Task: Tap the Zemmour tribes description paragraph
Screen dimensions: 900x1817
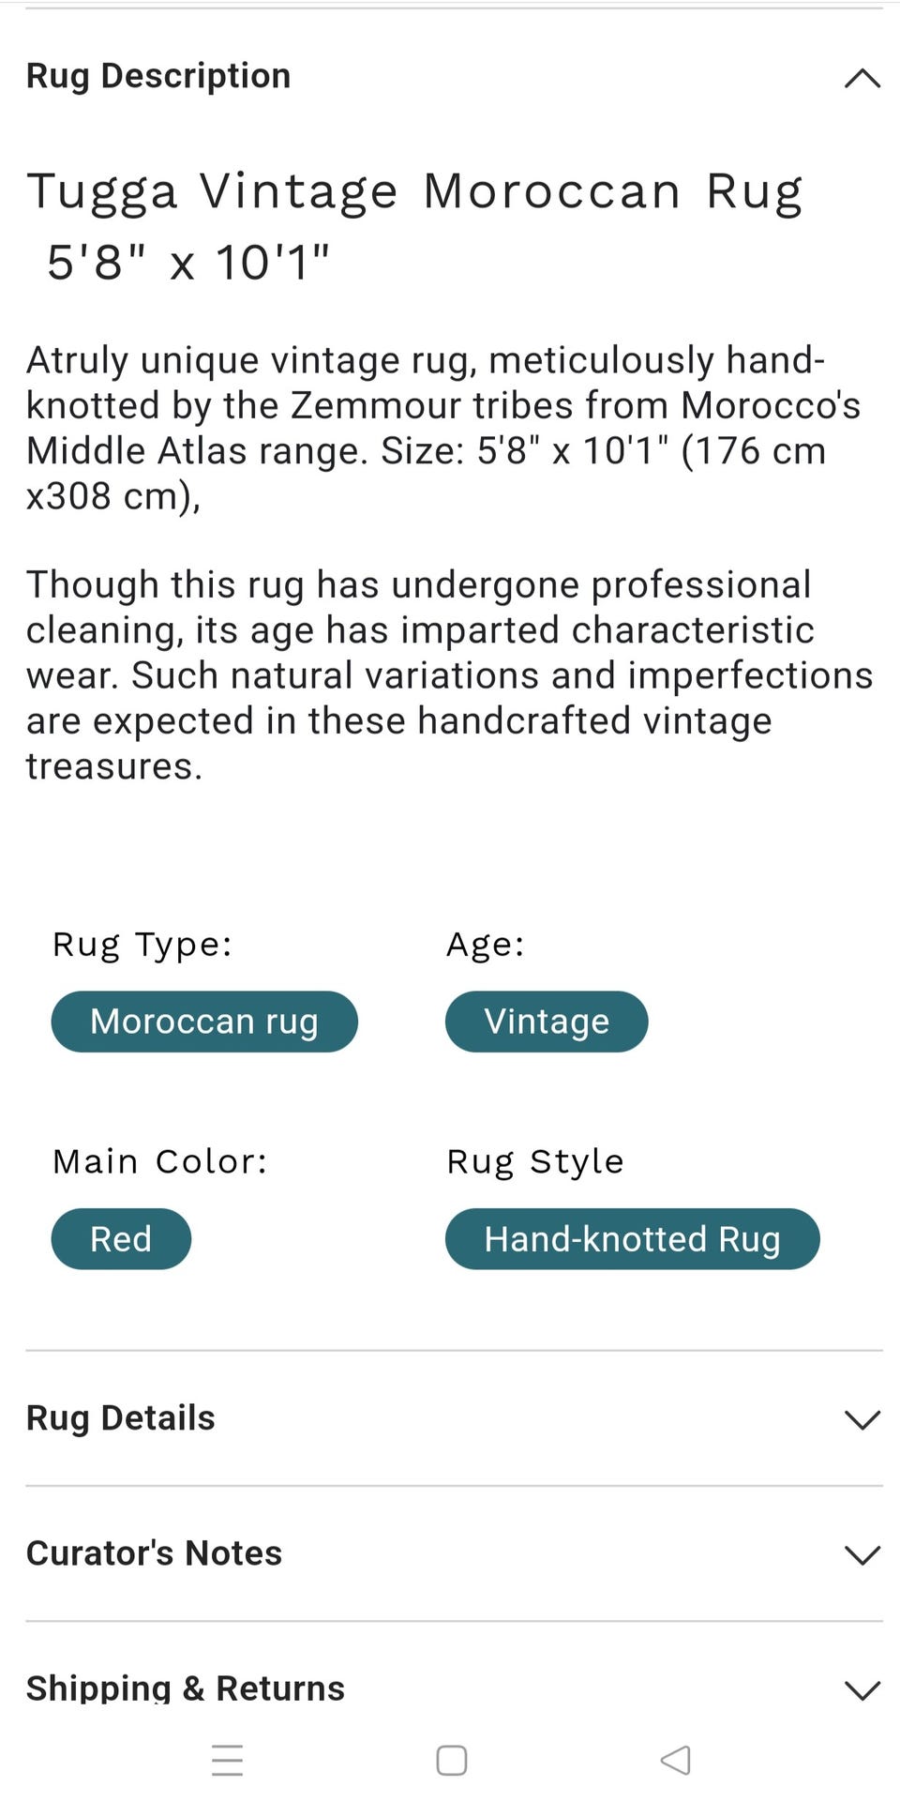Action: 442,428
